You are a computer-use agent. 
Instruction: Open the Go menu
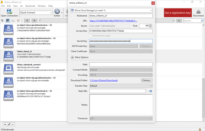click(x=22, y=6)
